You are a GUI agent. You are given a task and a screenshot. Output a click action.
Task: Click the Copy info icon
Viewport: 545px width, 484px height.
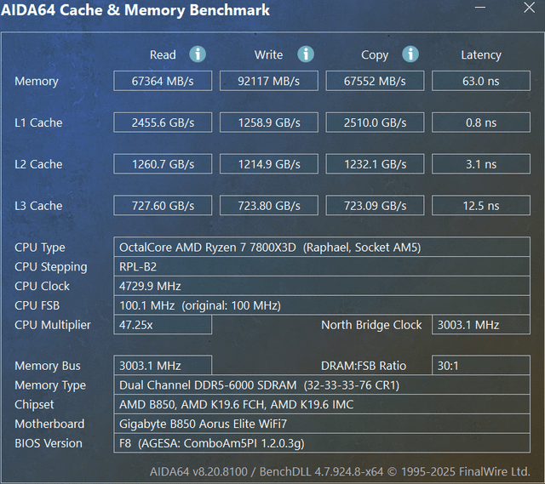coord(410,54)
